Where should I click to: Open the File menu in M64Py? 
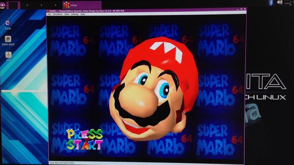pos(49,14)
